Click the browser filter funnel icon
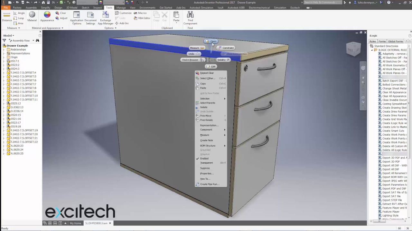 point(4,40)
